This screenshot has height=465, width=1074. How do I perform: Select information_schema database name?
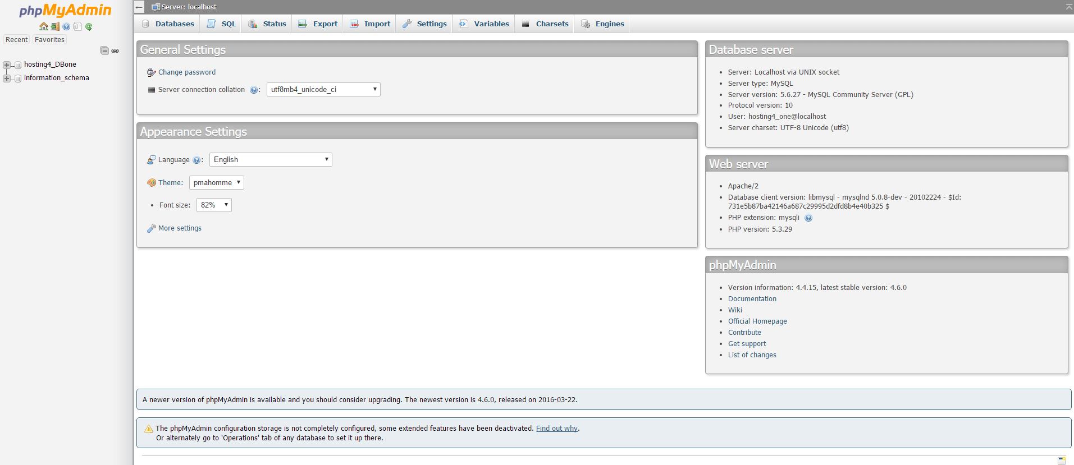(56, 78)
